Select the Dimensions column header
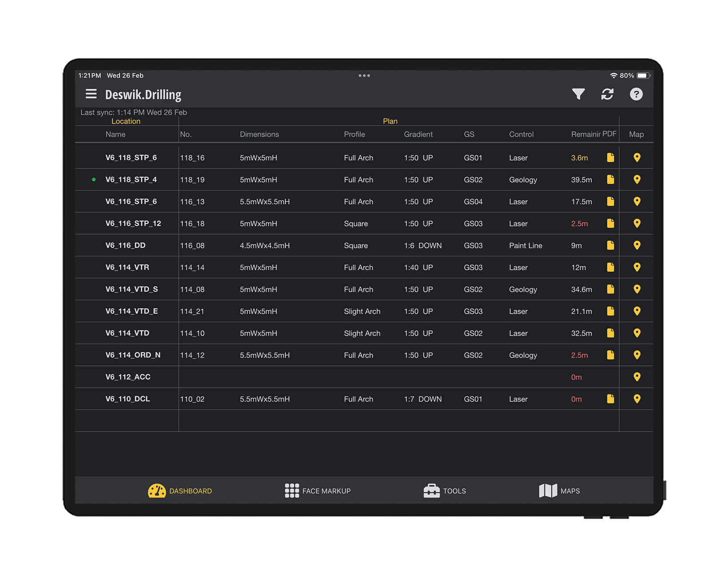 pyautogui.click(x=259, y=134)
